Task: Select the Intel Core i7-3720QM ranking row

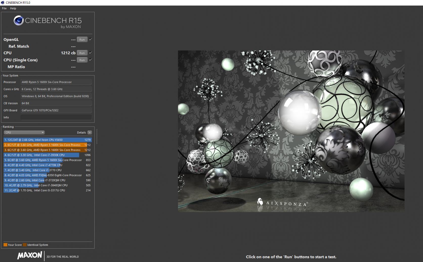Action: [48, 180]
